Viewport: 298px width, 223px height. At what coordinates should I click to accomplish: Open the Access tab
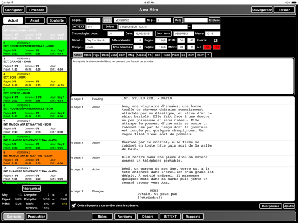coord(141,55)
